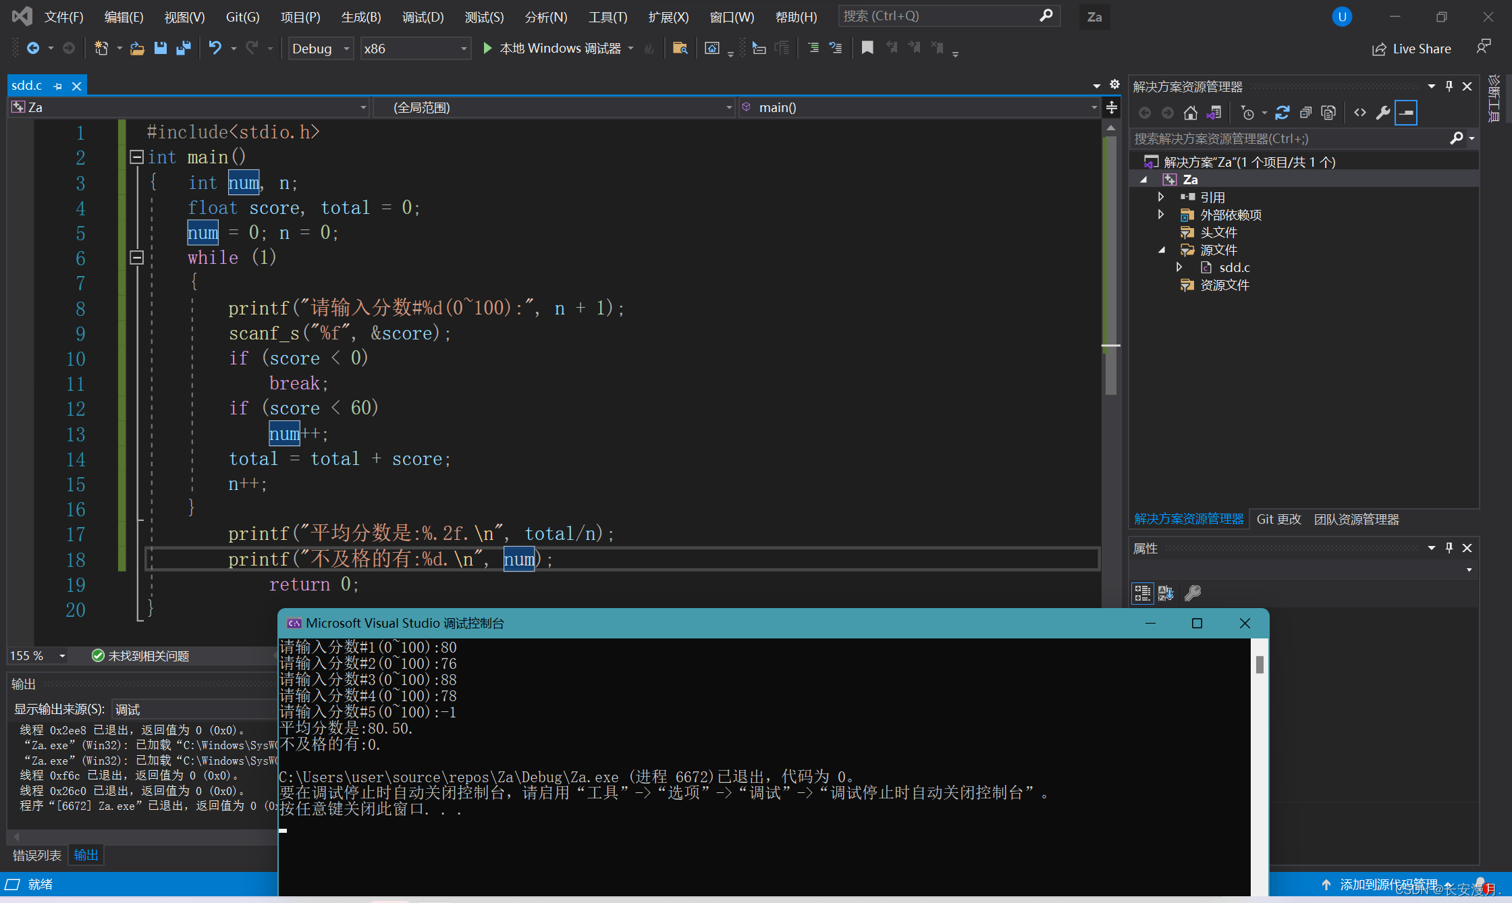Toggle the Preview Selected Items button
Viewport: 1512px width, 903px height.
[1406, 113]
